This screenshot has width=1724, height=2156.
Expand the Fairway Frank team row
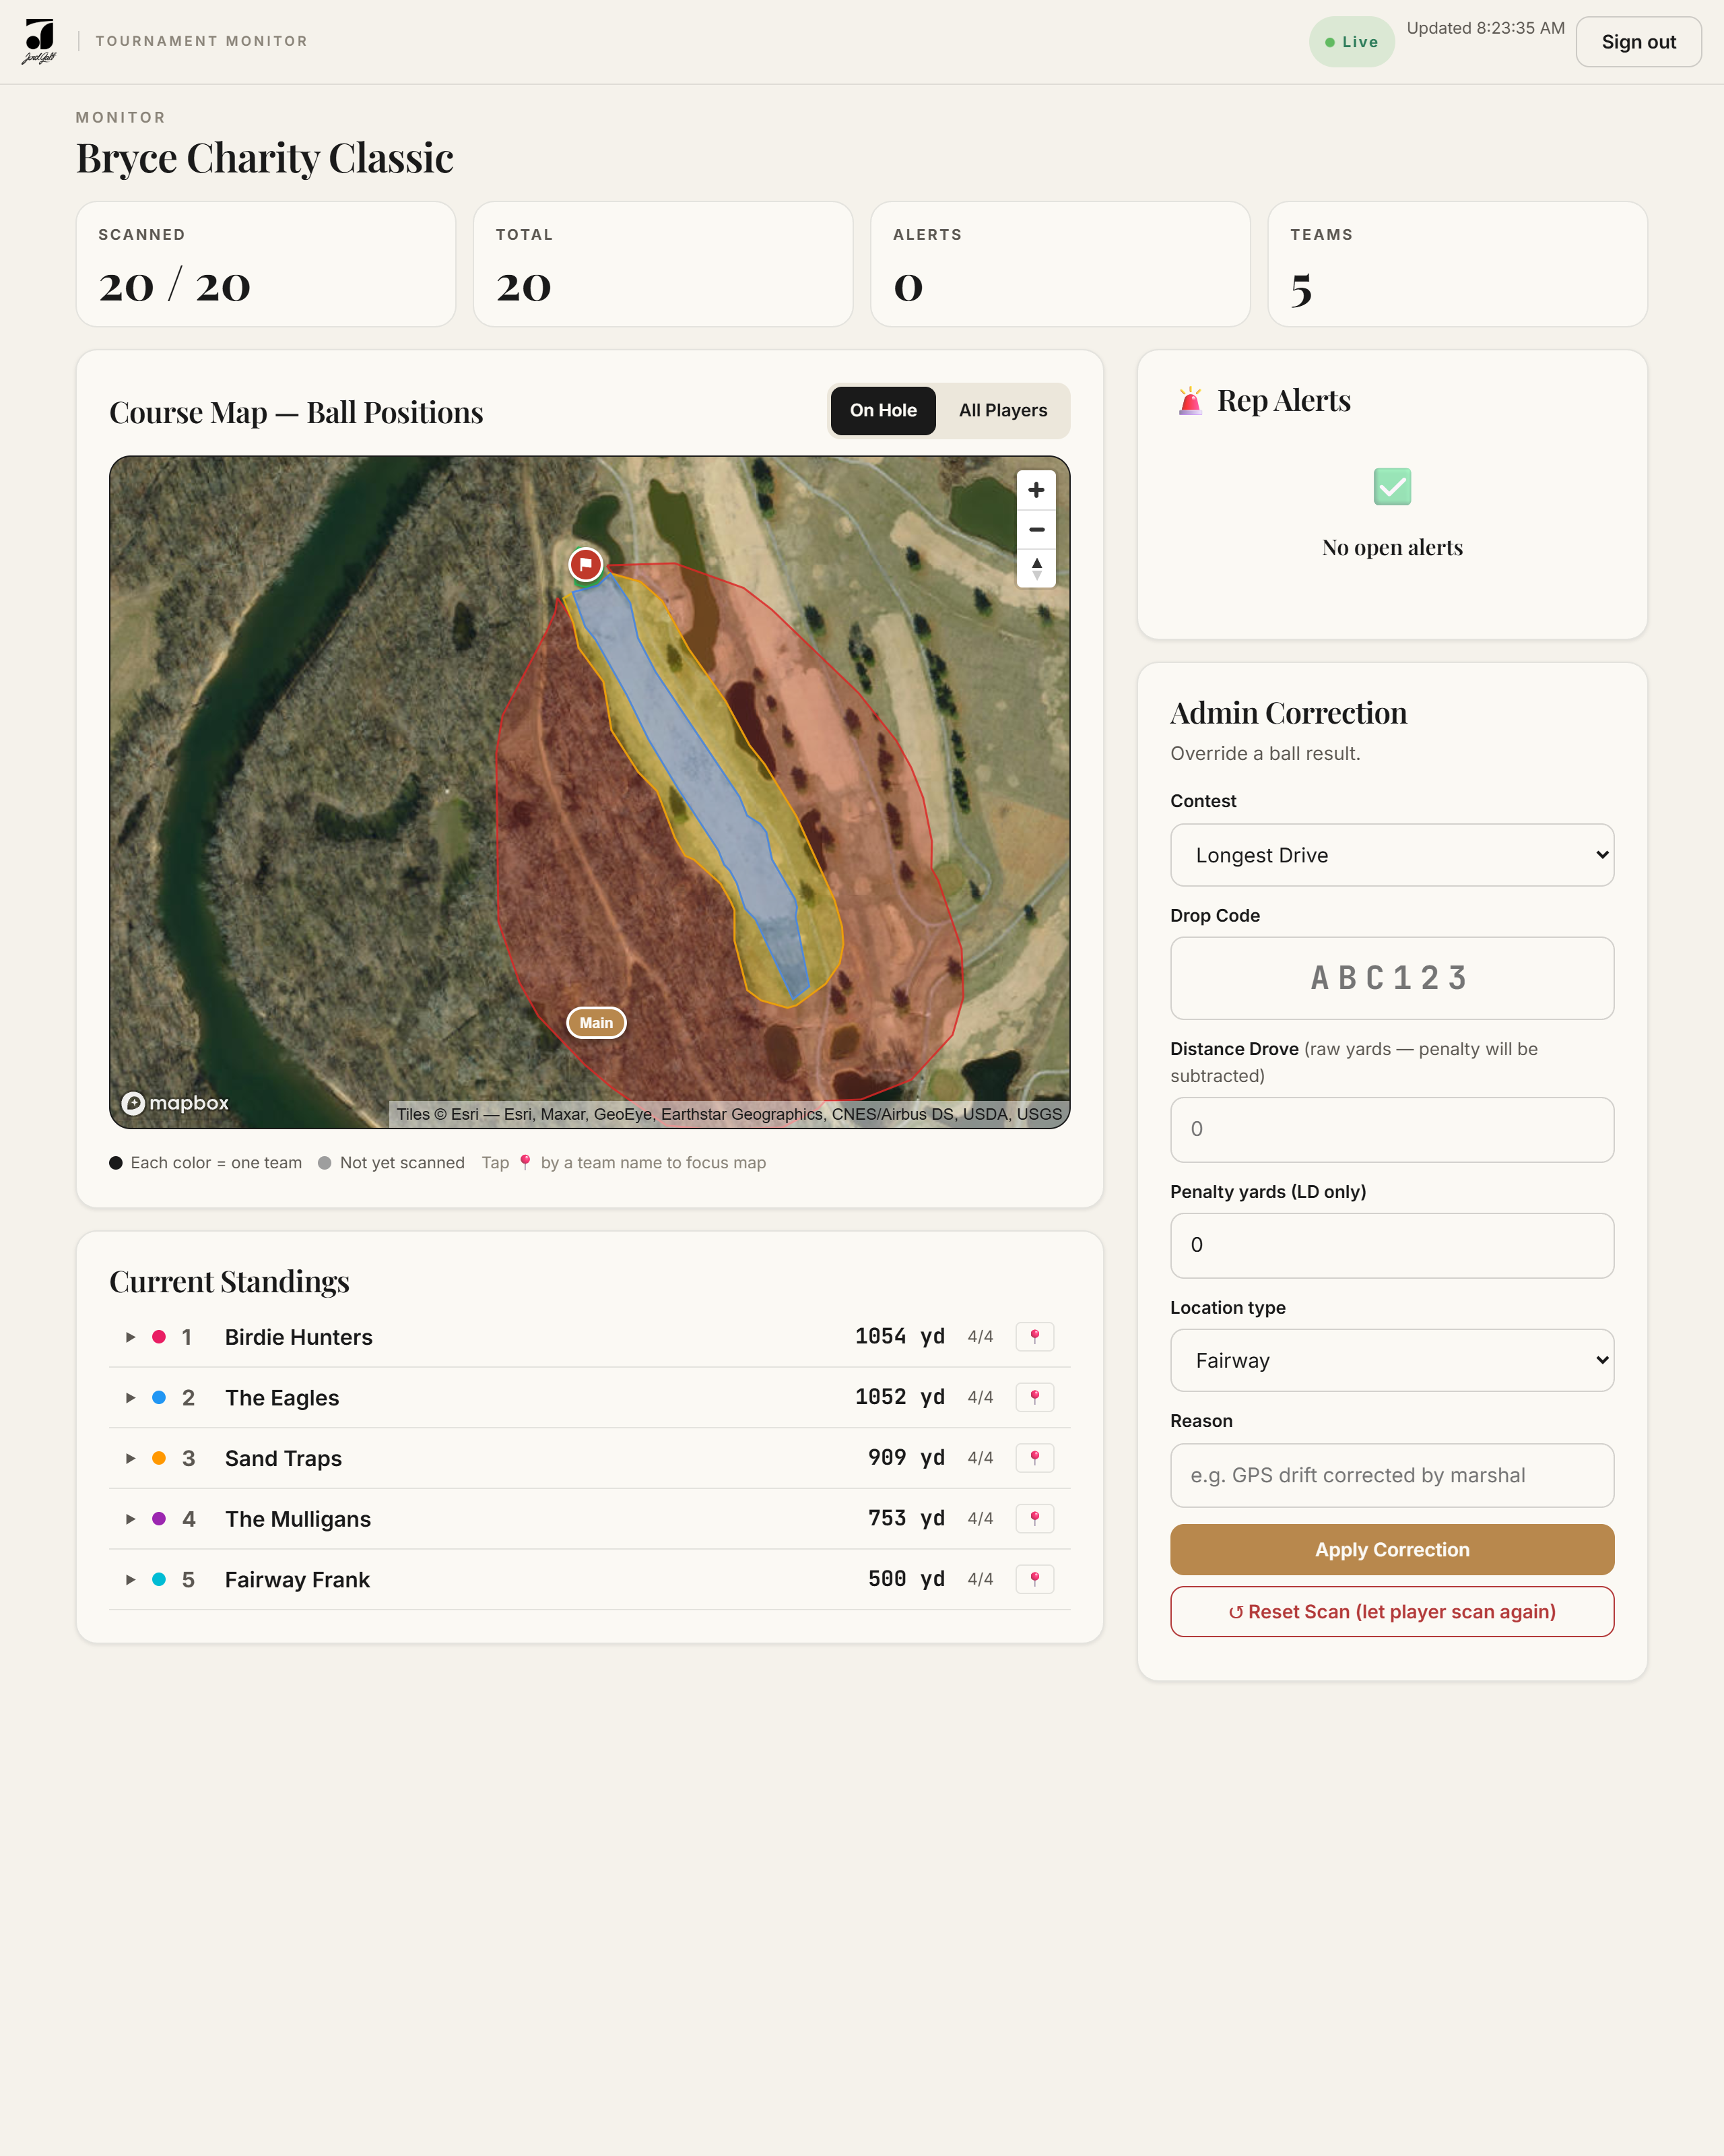(130, 1579)
